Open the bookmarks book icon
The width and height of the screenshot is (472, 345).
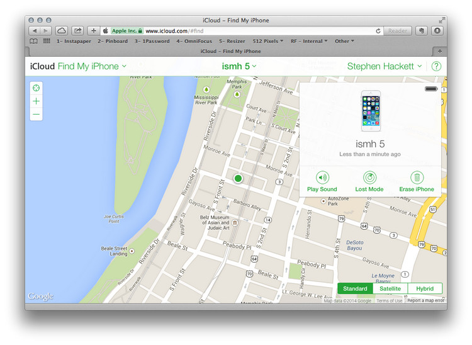point(34,42)
